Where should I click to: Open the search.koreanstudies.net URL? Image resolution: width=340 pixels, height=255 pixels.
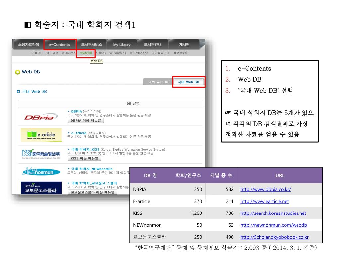tap(273, 213)
